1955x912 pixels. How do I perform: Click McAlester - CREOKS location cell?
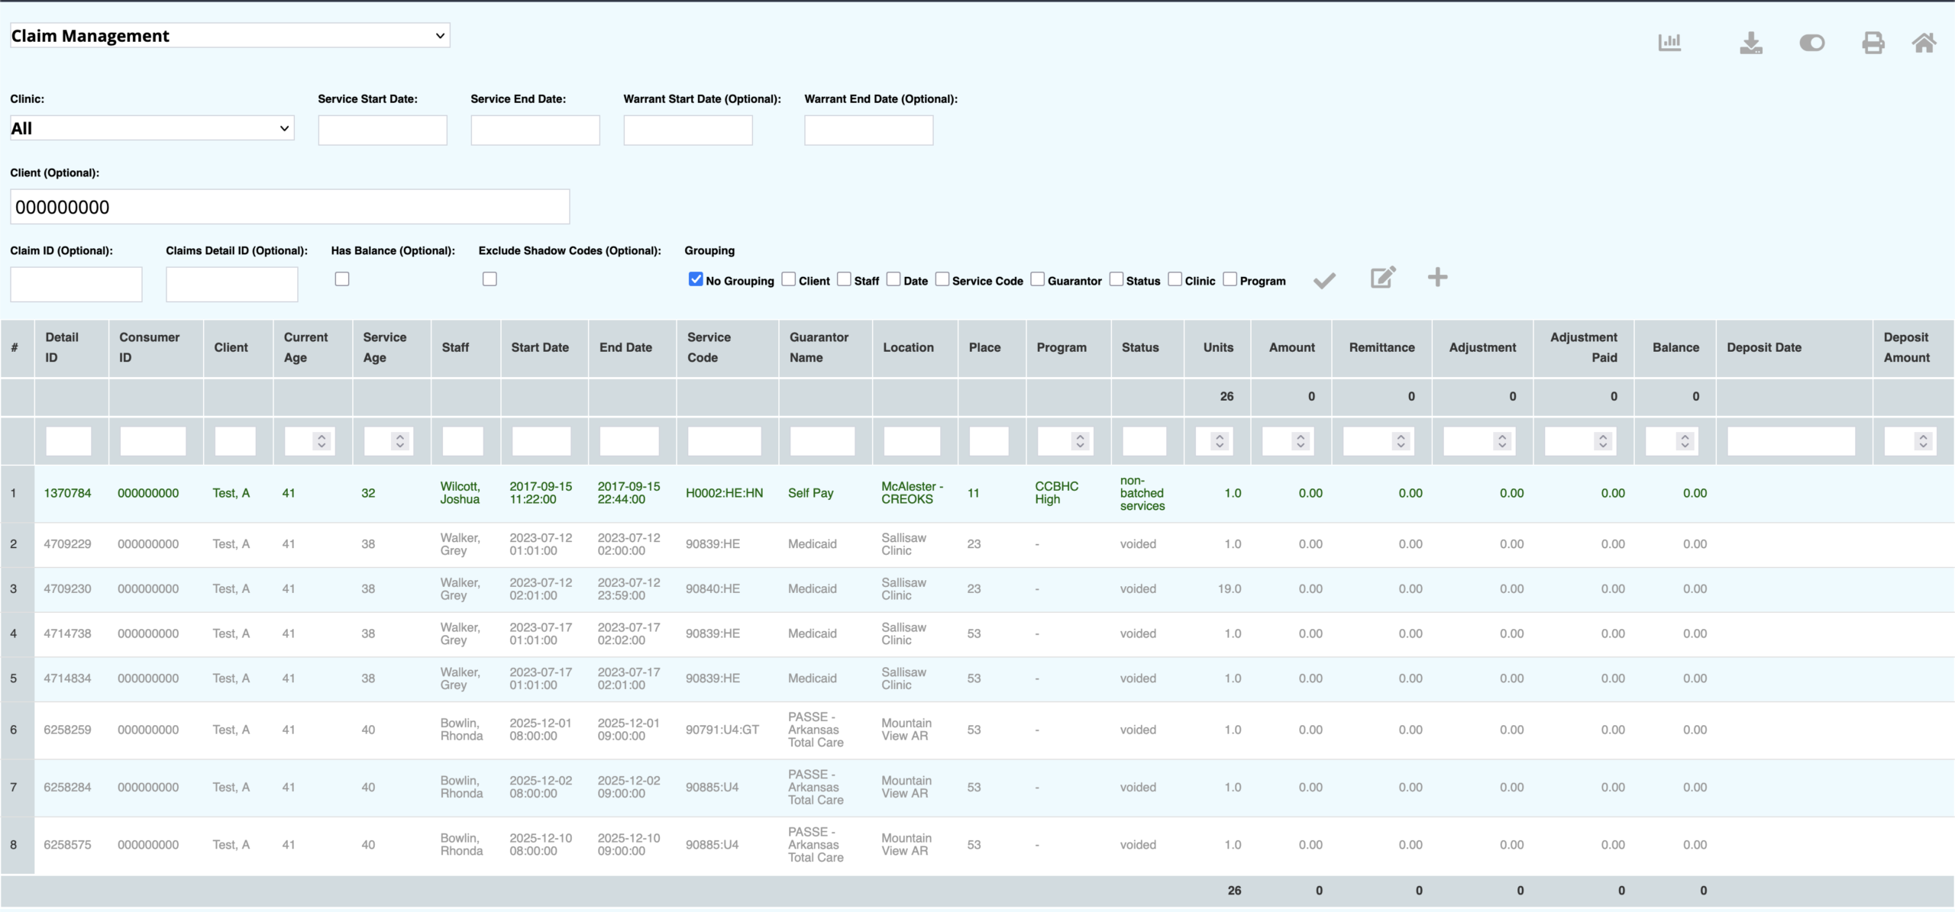coord(912,493)
